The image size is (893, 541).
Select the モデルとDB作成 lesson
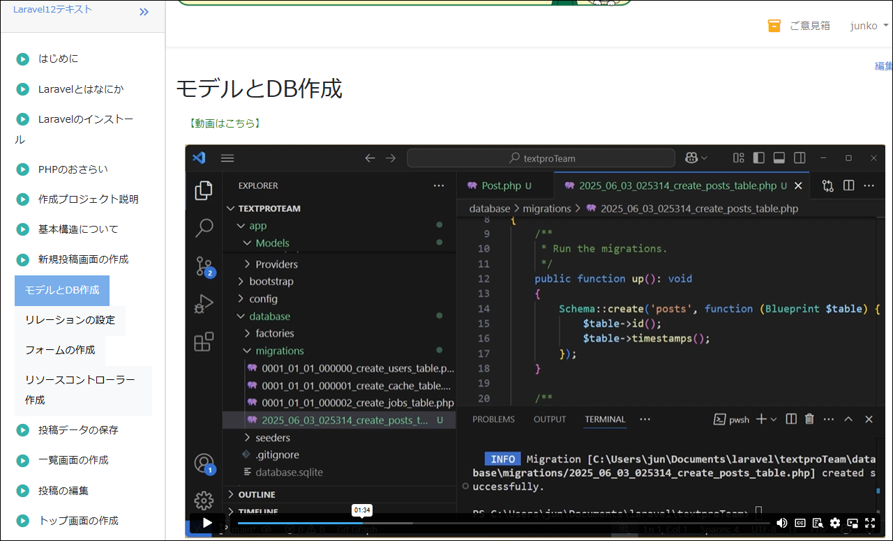click(x=62, y=290)
